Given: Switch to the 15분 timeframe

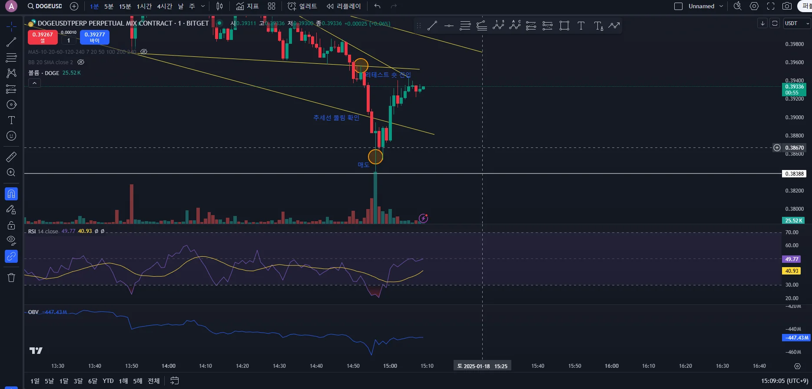Looking at the screenshot, I should [125, 6].
